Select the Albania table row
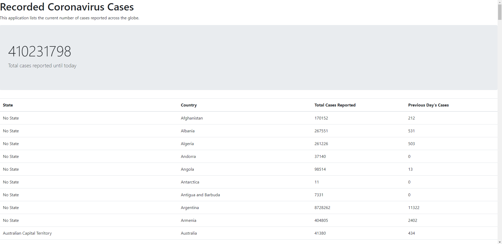Image resolution: width=502 pixels, height=244 pixels. coord(188,131)
